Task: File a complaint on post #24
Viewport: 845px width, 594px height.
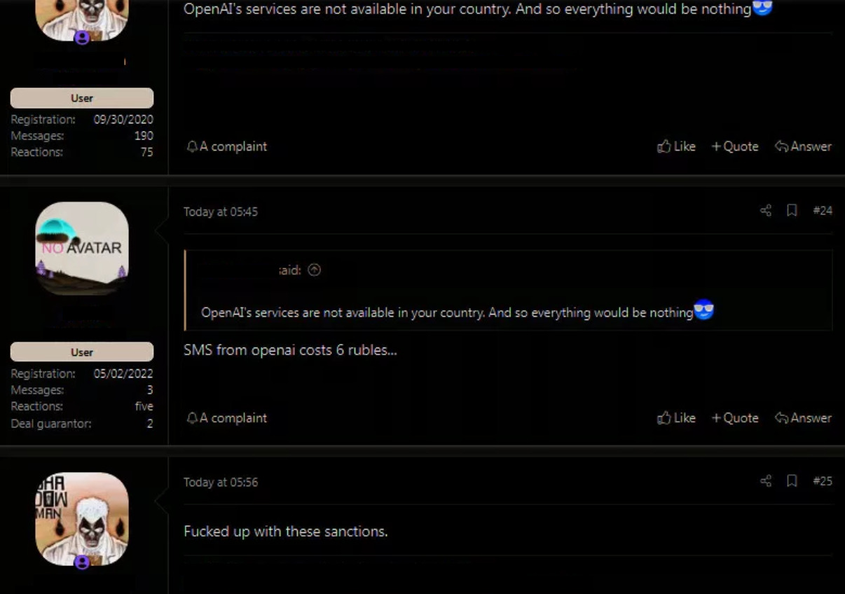Action: point(227,417)
